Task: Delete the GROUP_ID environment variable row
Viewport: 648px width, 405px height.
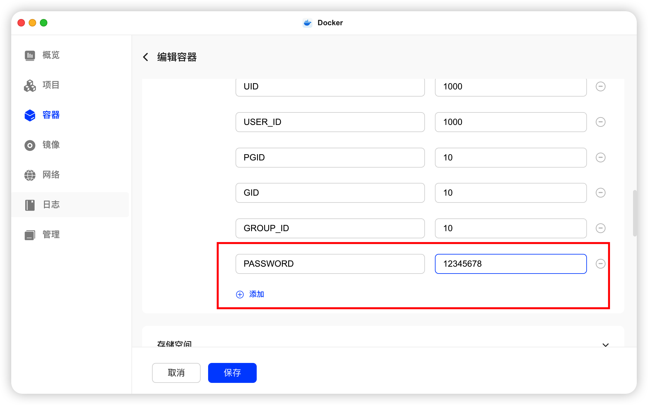Action: tap(600, 228)
